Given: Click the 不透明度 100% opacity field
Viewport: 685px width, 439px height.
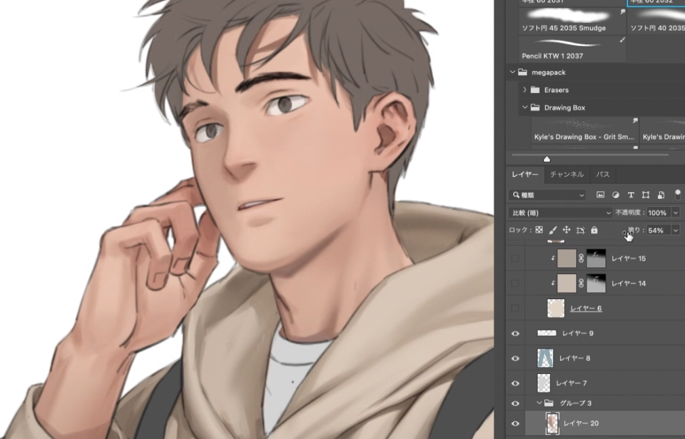Looking at the screenshot, I should (659, 213).
